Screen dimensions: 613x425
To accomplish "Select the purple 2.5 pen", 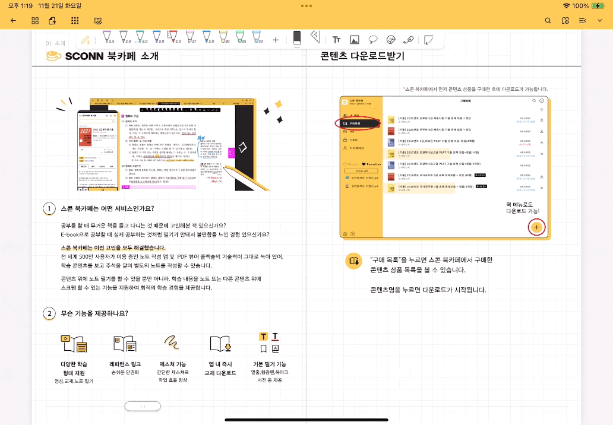I will 107,37.
